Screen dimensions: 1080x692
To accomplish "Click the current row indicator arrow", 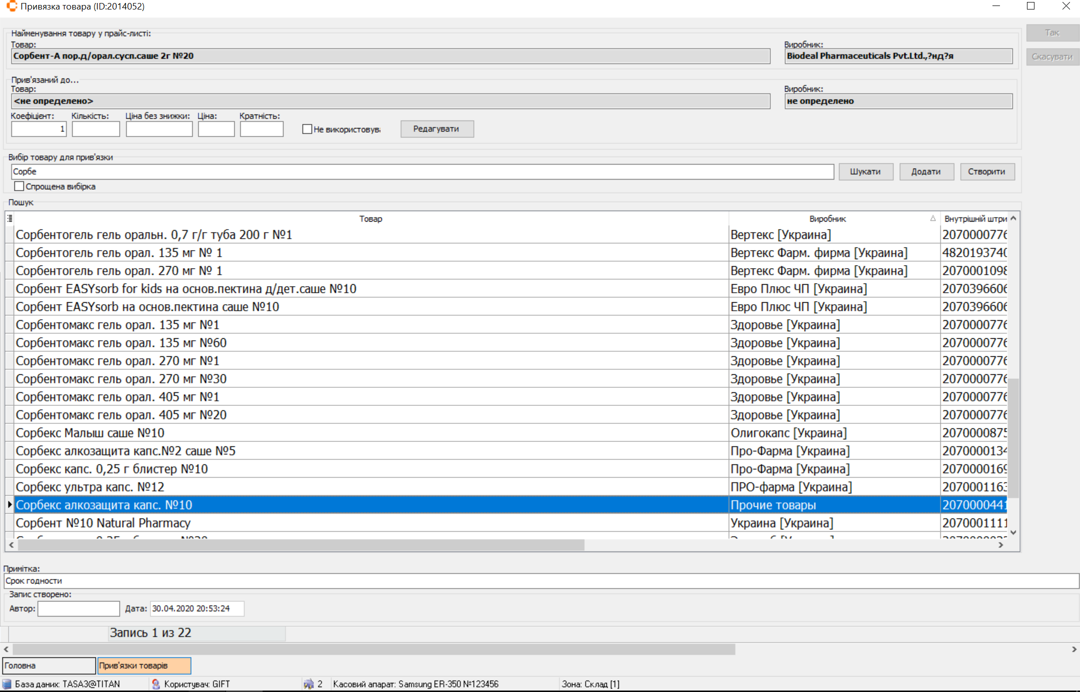I will 10,505.
